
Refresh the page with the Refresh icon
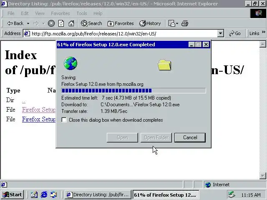coord(61,23)
